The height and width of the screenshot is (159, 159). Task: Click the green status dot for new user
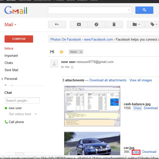pyautogui.click(x=6, y=108)
